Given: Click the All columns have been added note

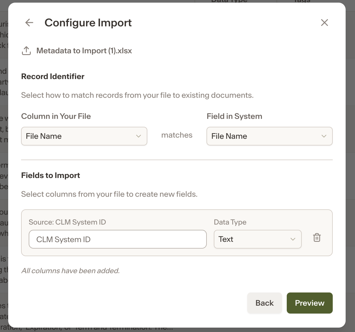Looking at the screenshot, I should [71, 271].
